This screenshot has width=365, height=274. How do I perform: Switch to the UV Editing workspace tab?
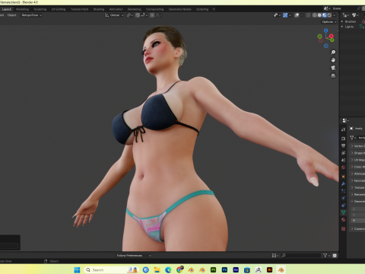click(59, 9)
